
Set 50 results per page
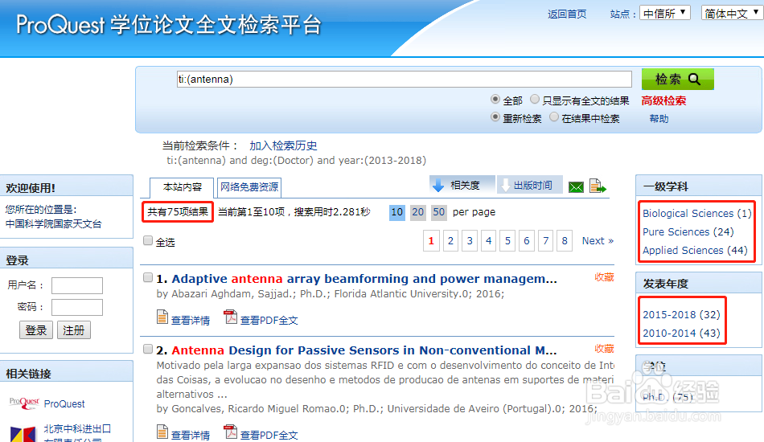438,212
